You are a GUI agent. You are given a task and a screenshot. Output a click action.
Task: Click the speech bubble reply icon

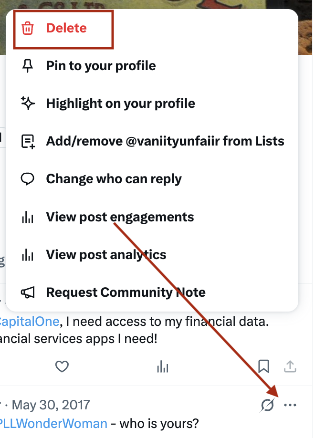tap(28, 179)
